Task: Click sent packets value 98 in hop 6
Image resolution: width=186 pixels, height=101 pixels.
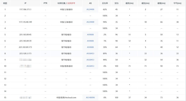Action: click(x=116, y=41)
